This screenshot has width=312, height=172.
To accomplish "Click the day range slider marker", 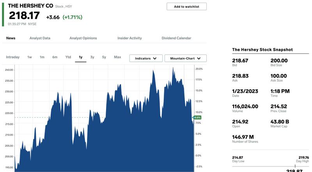I will 295,166.
